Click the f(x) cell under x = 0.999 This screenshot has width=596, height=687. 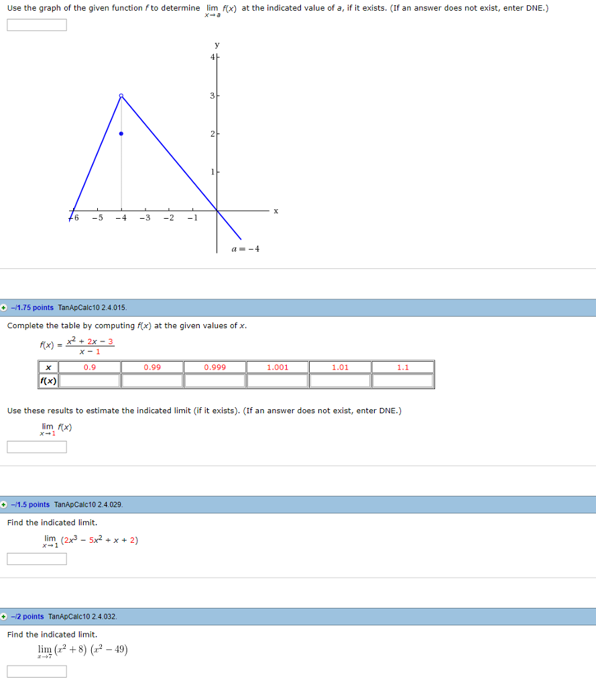[214, 380]
